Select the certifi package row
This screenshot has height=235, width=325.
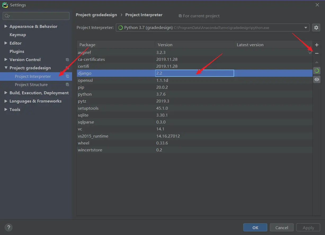(x=195, y=66)
